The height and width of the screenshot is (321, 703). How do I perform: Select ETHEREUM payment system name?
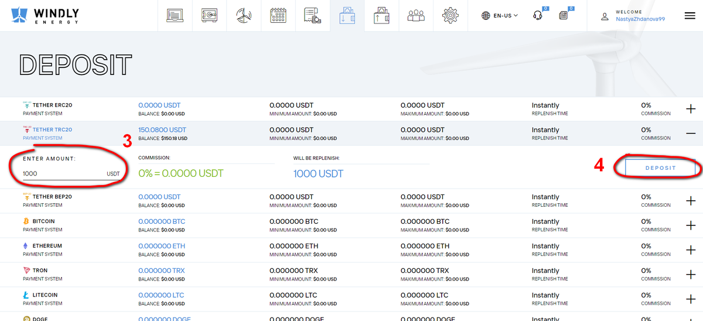tap(47, 247)
